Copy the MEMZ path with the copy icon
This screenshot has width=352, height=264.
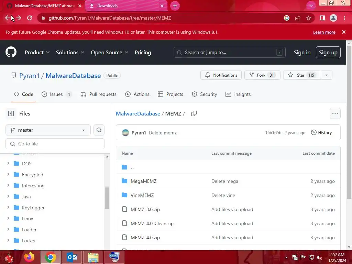pyautogui.click(x=194, y=113)
